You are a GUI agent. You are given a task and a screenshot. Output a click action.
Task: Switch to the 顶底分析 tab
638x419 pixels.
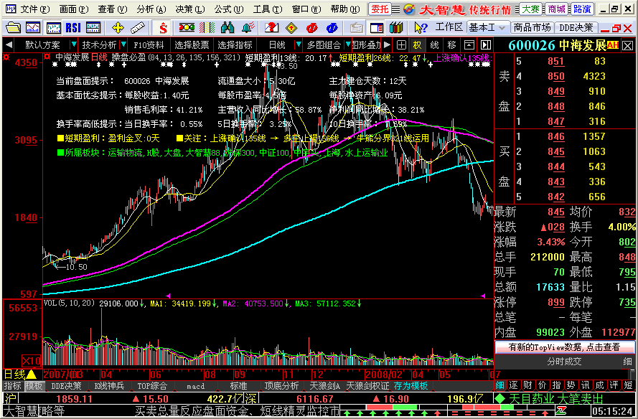281,386
